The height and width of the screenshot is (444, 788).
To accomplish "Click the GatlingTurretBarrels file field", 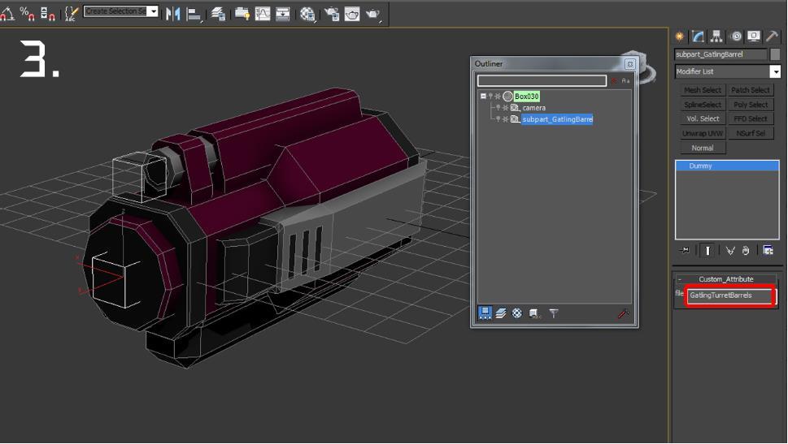I will tap(729, 295).
